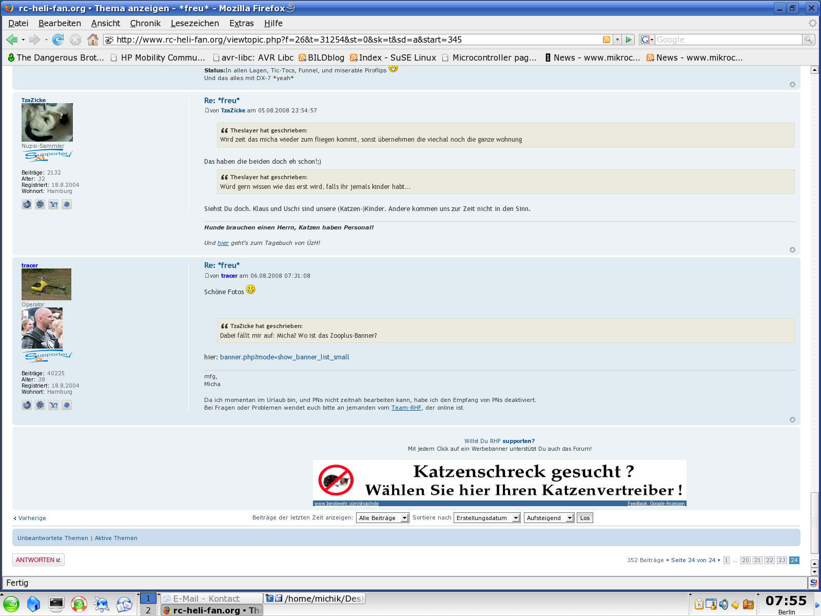Click the padlock tray icon
Viewport: 821px width, 616px height.
(735, 604)
